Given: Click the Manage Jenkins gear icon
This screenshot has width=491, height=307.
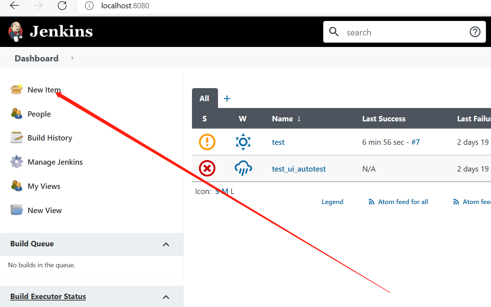Looking at the screenshot, I should [17, 162].
